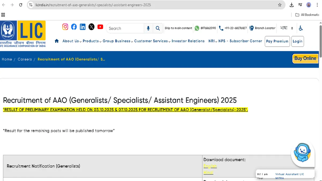
Task: Visit LIC's LinkedIn profile
Action: (82, 27)
